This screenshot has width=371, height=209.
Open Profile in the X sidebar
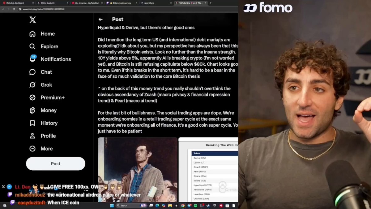point(43,136)
